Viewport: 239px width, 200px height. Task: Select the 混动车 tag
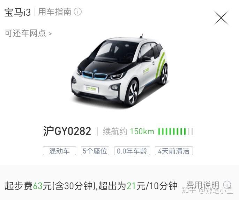click(59, 151)
